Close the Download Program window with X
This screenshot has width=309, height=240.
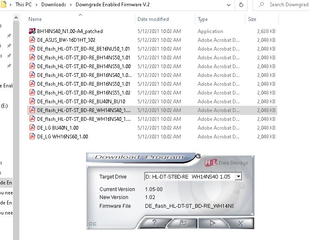tap(241, 223)
